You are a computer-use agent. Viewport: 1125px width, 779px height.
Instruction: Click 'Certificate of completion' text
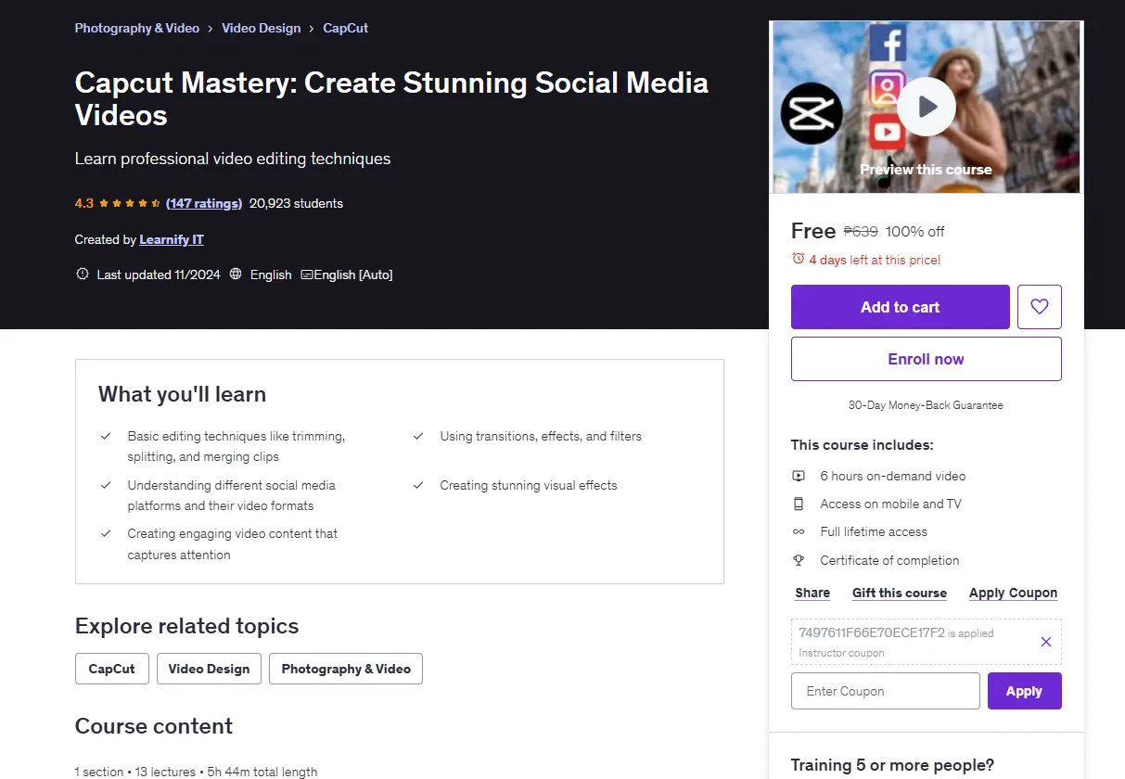(x=889, y=560)
